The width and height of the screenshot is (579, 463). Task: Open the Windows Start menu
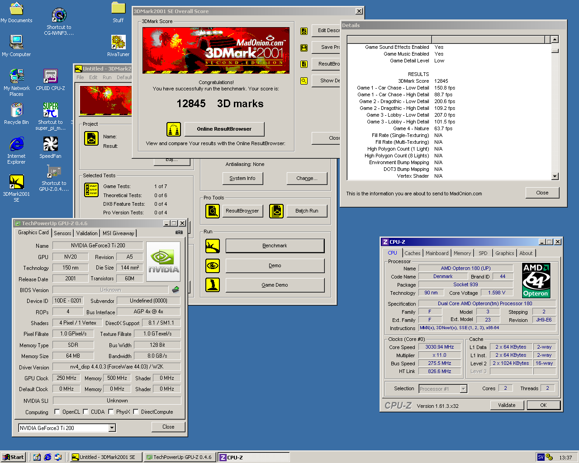[x=13, y=457]
